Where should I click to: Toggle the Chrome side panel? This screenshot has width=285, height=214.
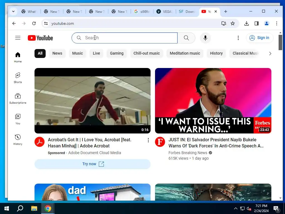point(256,23)
